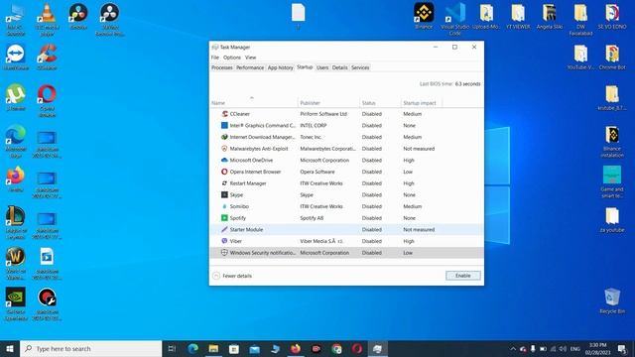Select the Intel Graphics Command Center row icon
This screenshot has height=357, width=635.
pyautogui.click(x=224, y=126)
